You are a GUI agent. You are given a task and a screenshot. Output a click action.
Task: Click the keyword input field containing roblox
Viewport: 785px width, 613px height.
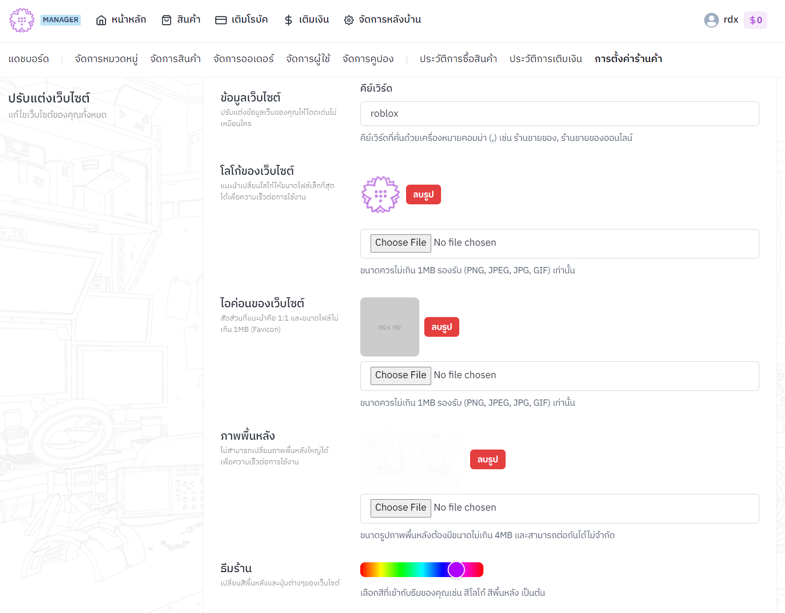pyautogui.click(x=559, y=114)
